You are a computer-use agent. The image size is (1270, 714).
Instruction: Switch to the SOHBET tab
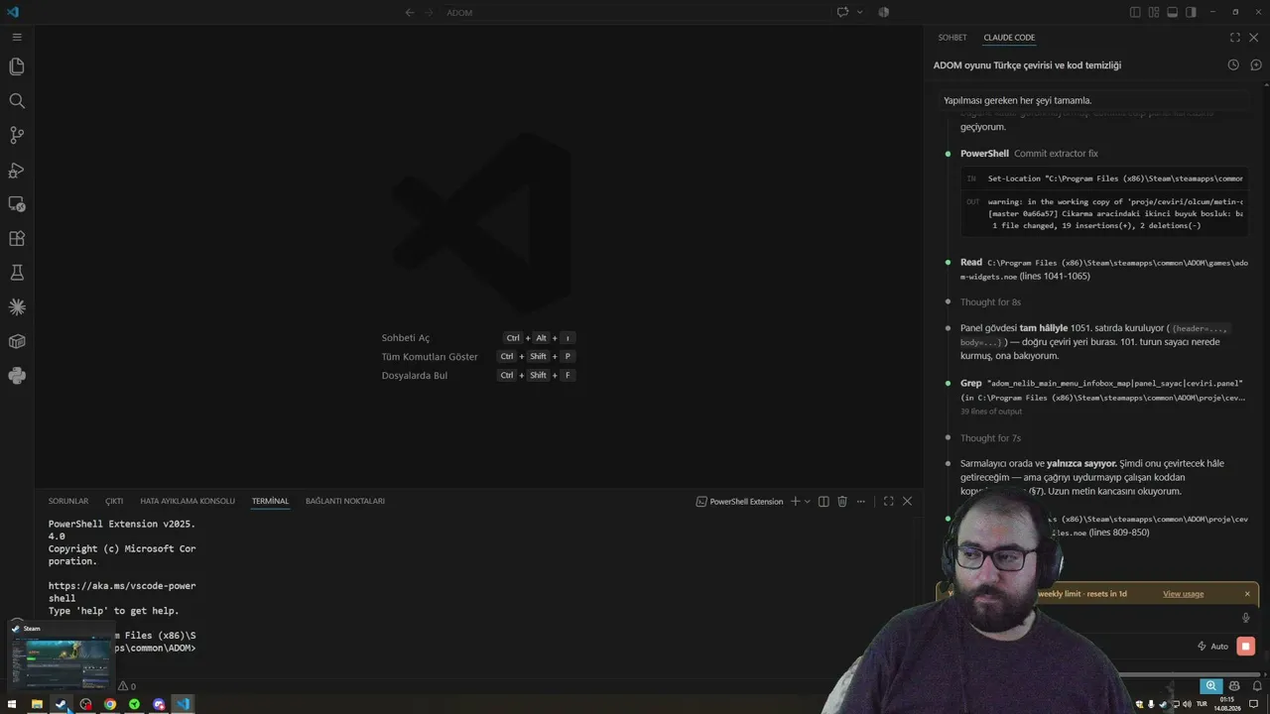point(952,38)
